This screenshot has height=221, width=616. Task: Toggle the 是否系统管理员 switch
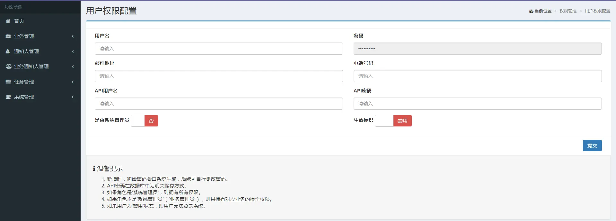tap(144, 121)
